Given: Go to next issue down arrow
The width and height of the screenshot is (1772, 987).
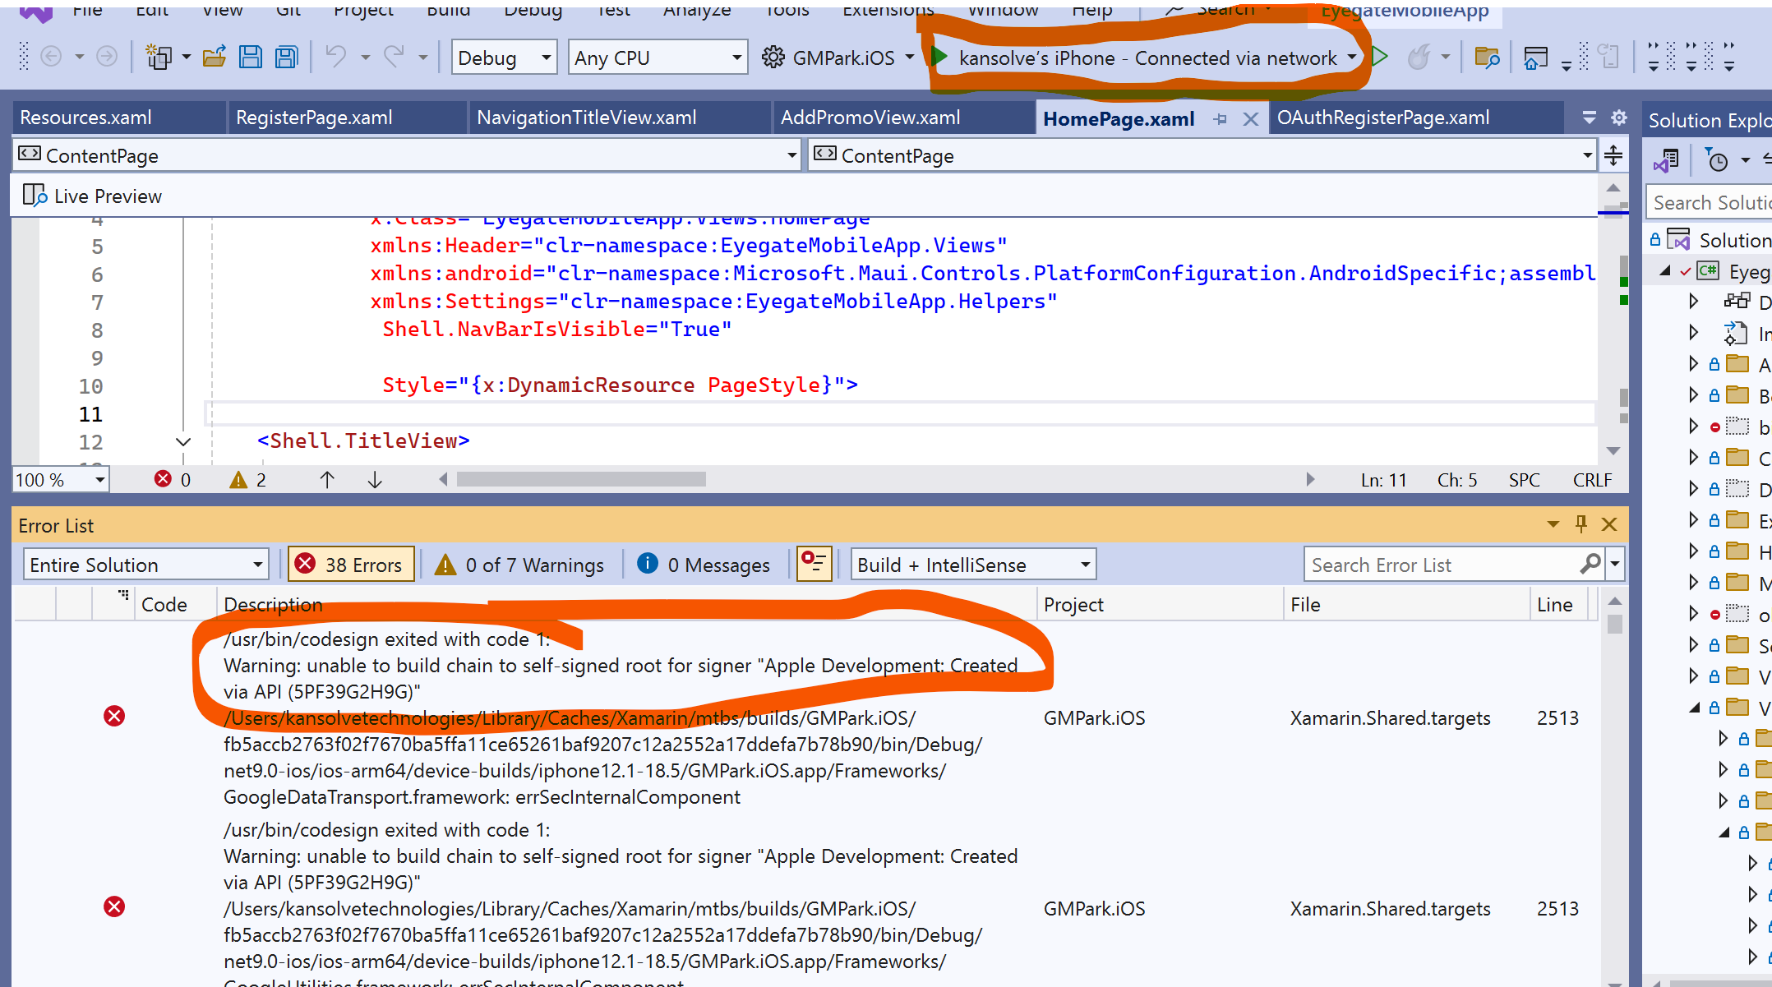Looking at the screenshot, I should (x=375, y=480).
